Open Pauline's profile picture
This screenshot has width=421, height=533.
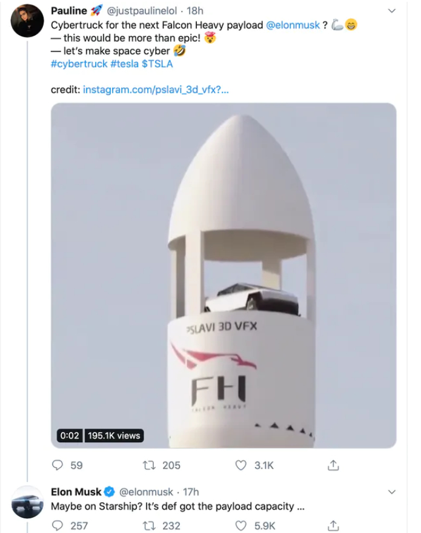click(x=28, y=21)
